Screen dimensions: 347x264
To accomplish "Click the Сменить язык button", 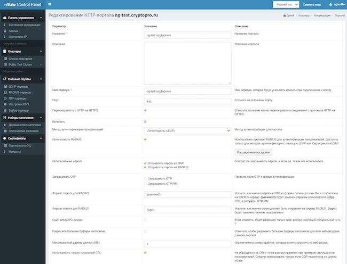I will point(312,4).
